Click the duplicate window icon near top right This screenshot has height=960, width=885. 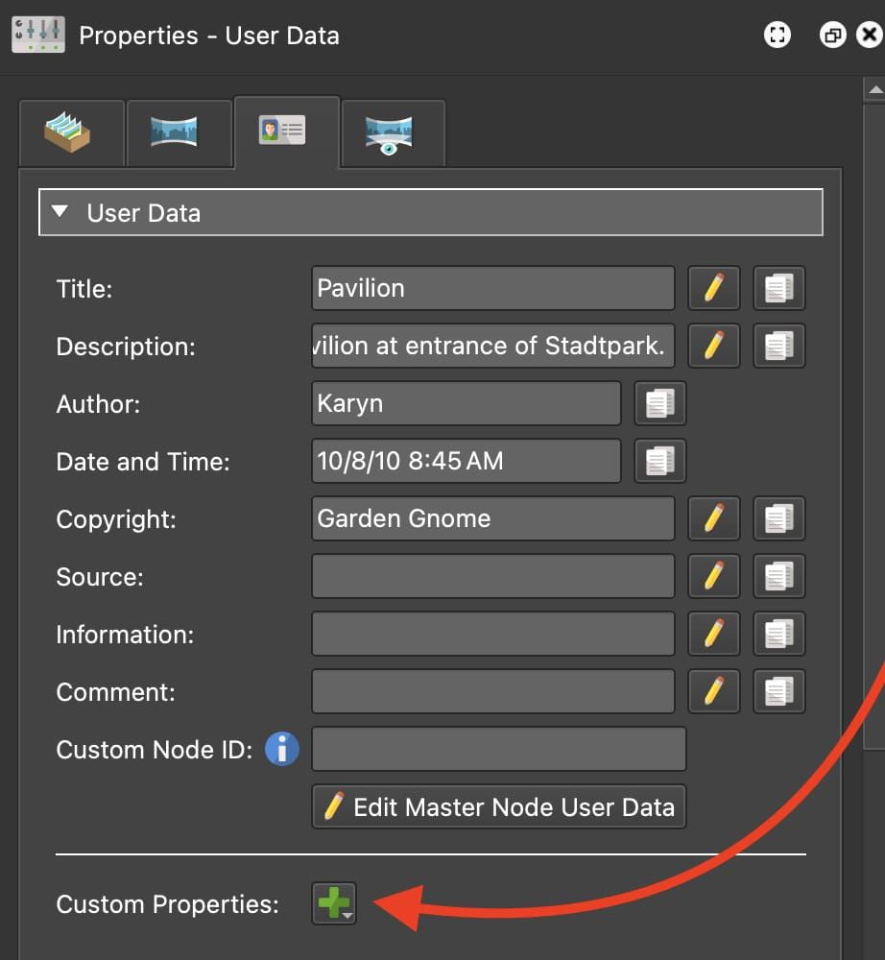tap(832, 35)
